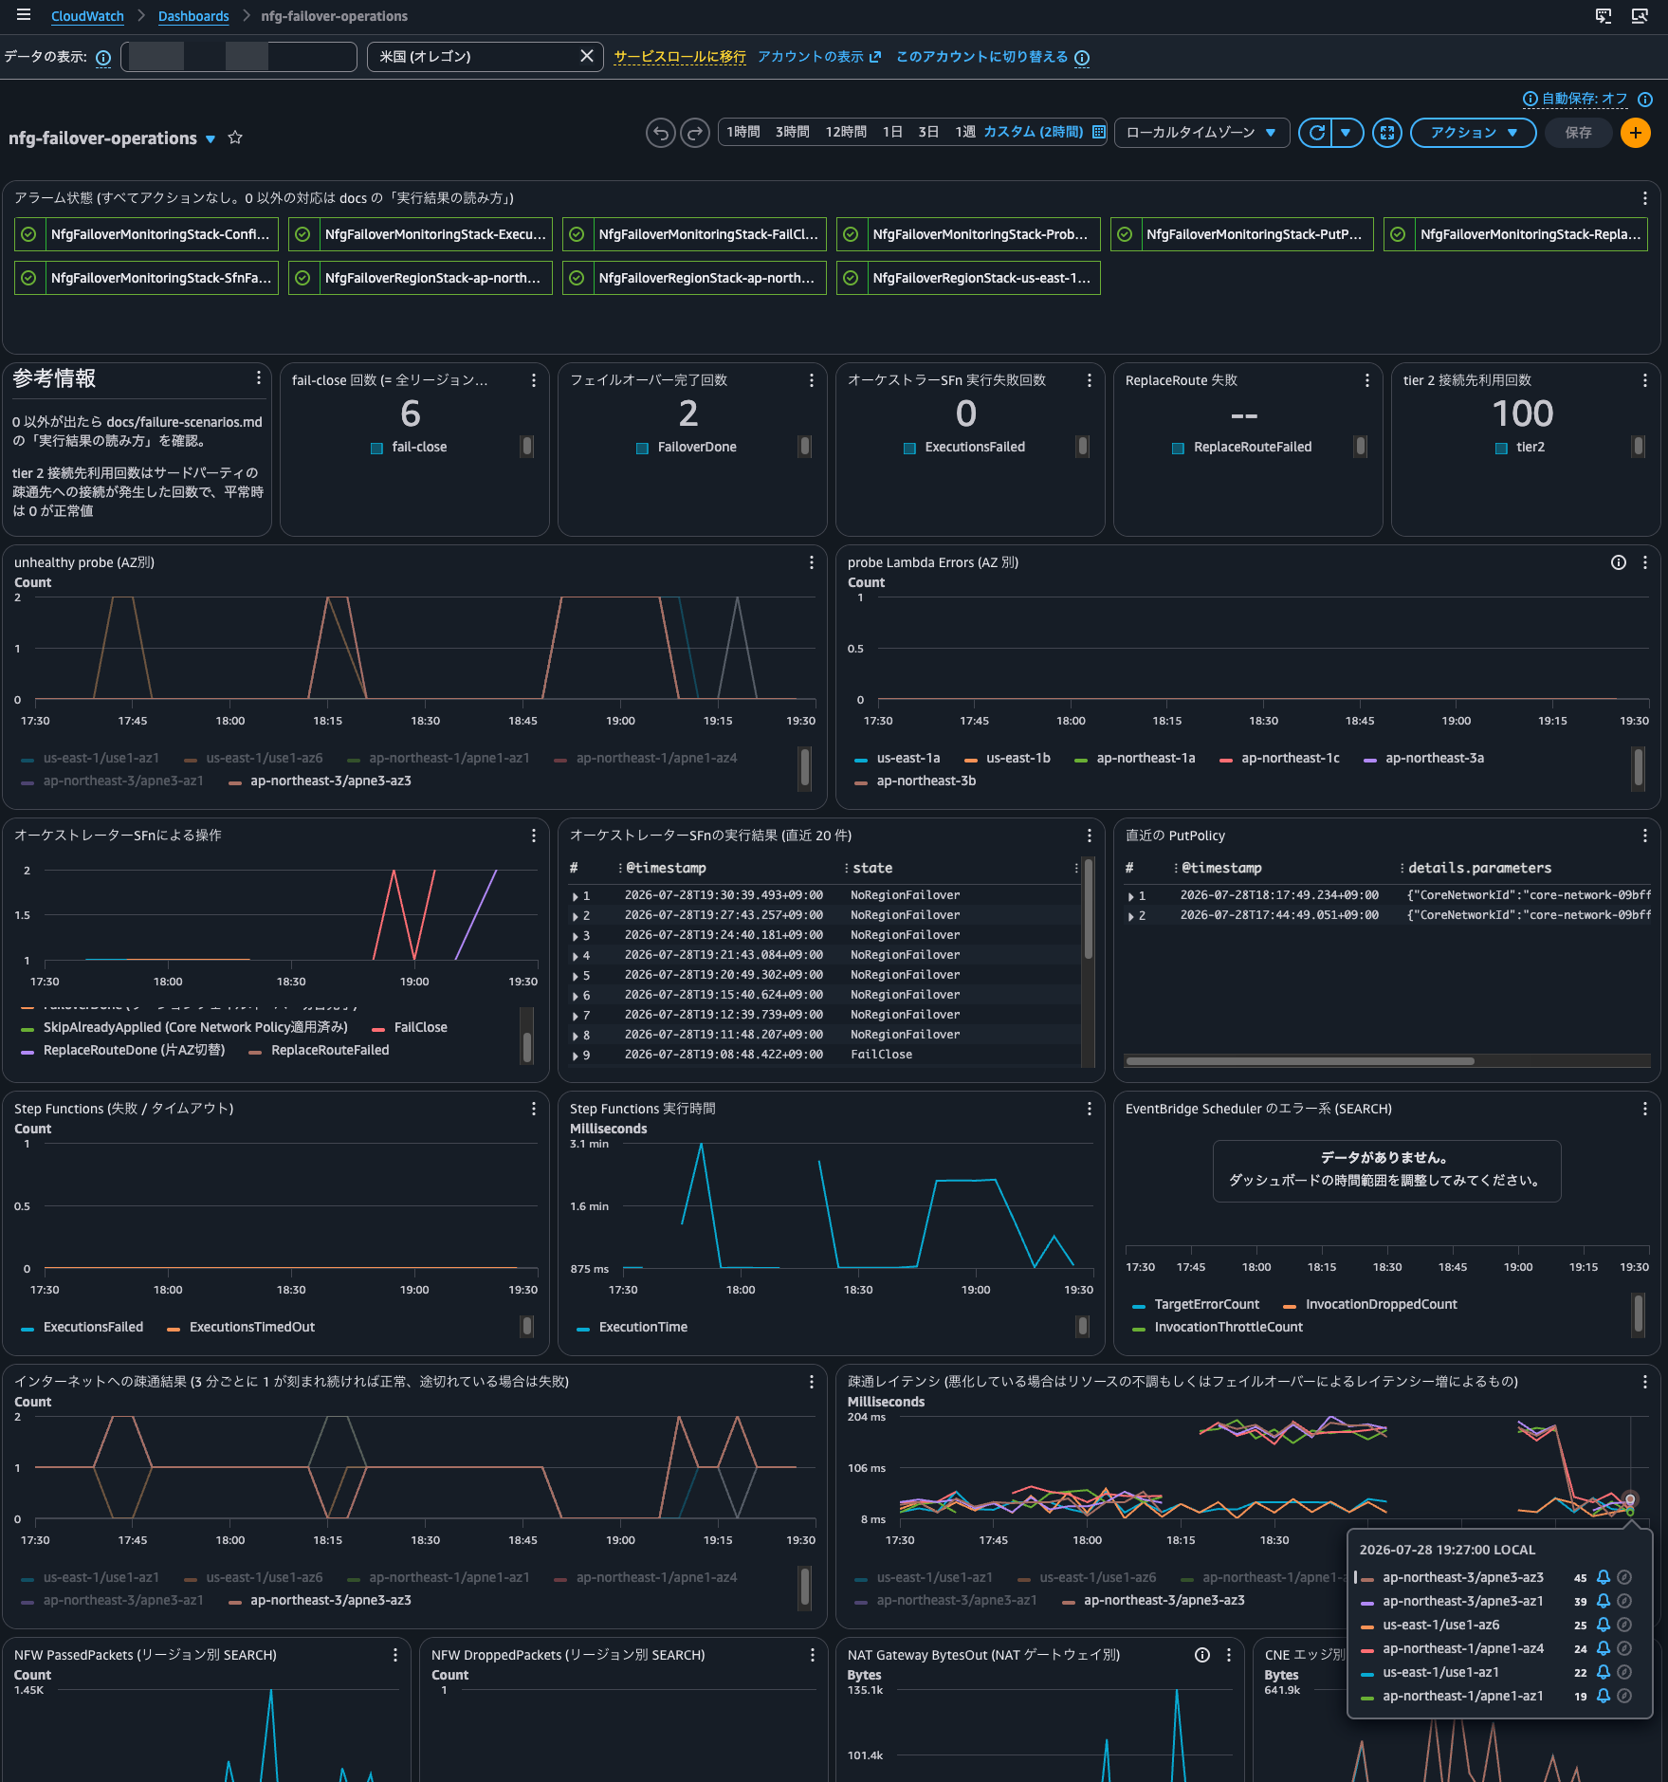Toggle ExecutionsTimedOut legend series
Viewport: 1668px width, 1782px height.
click(241, 1327)
